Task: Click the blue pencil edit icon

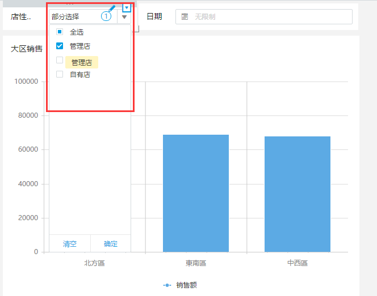Action: coord(112,8)
